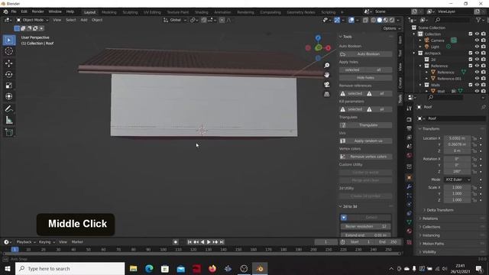This screenshot has width=489, height=275.
Task: Click the Location X value field
Action: (457, 138)
